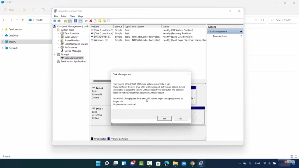Click Yes to confirm drive letter change
The image size is (299, 168).
coord(164,118)
